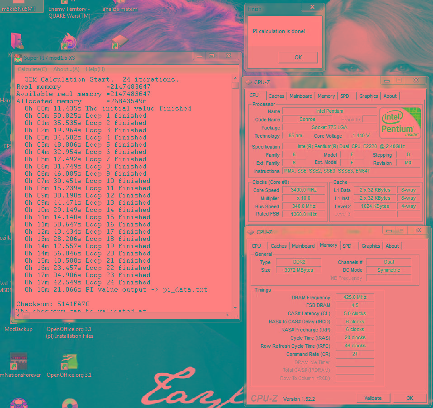Click the CAS# Latency value 5.0 clocks
Screen dimensions: 433x408
tap(355, 313)
